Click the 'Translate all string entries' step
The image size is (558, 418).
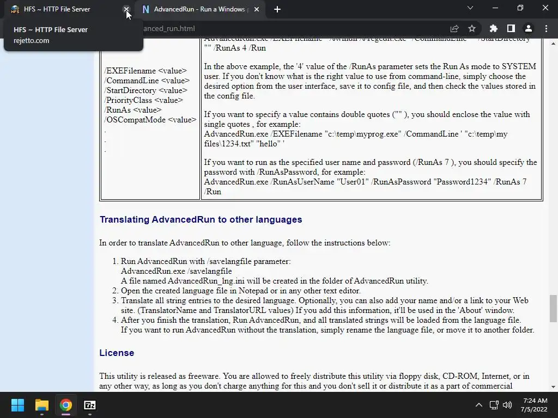(x=325, y=305)
